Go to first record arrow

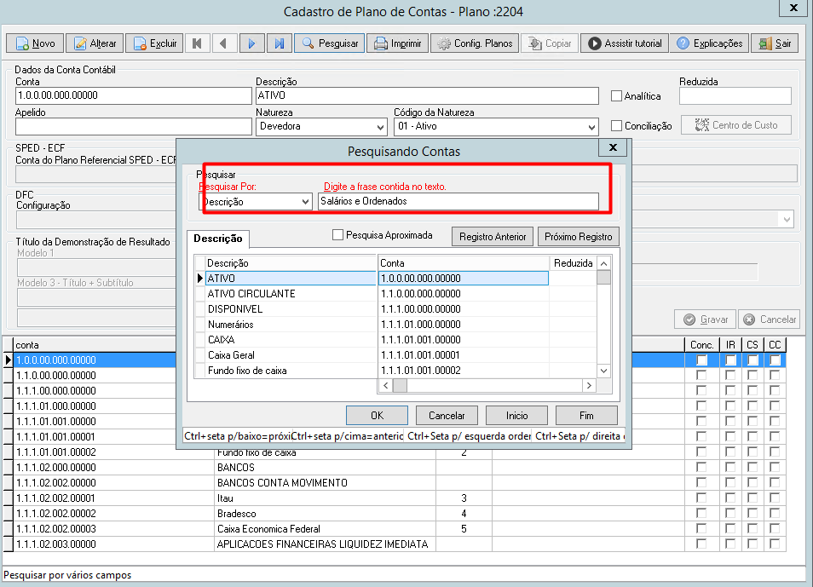point(197,43)
